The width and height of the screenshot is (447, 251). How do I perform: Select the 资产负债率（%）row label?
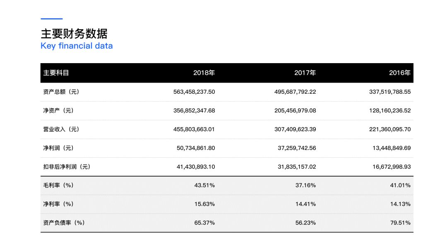(64, 223)
